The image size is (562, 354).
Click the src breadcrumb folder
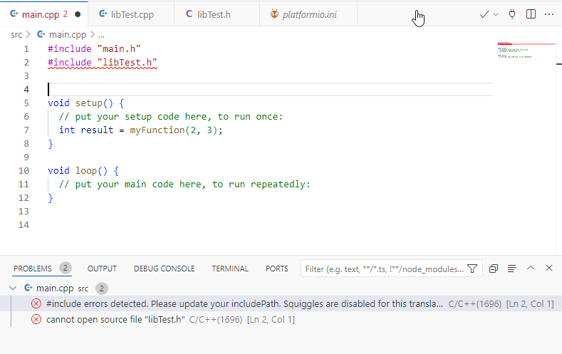[16, 35]
